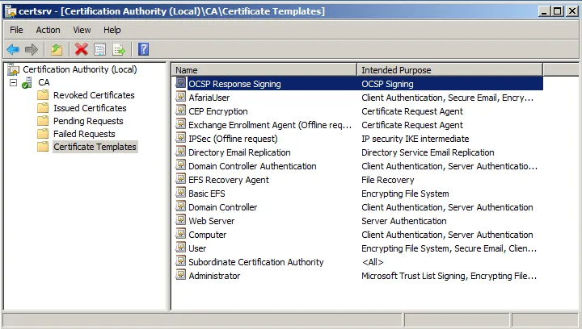Viewport: 582px width, 329px height.
Task: Open the Action menu
Action: tap(48, 30)
